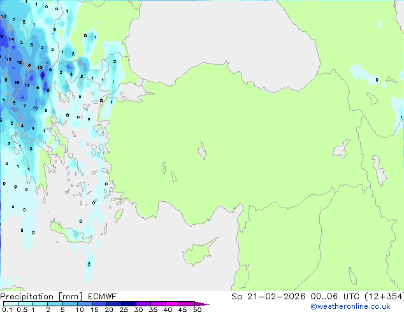Click the "0.1" legend label
This screenshot has width=404, height=312.
pos(7,309)
